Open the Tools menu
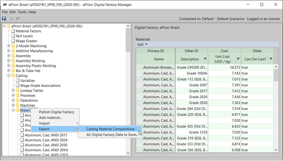This screenshot has height=161, width=283. click(x=22, y=12)
